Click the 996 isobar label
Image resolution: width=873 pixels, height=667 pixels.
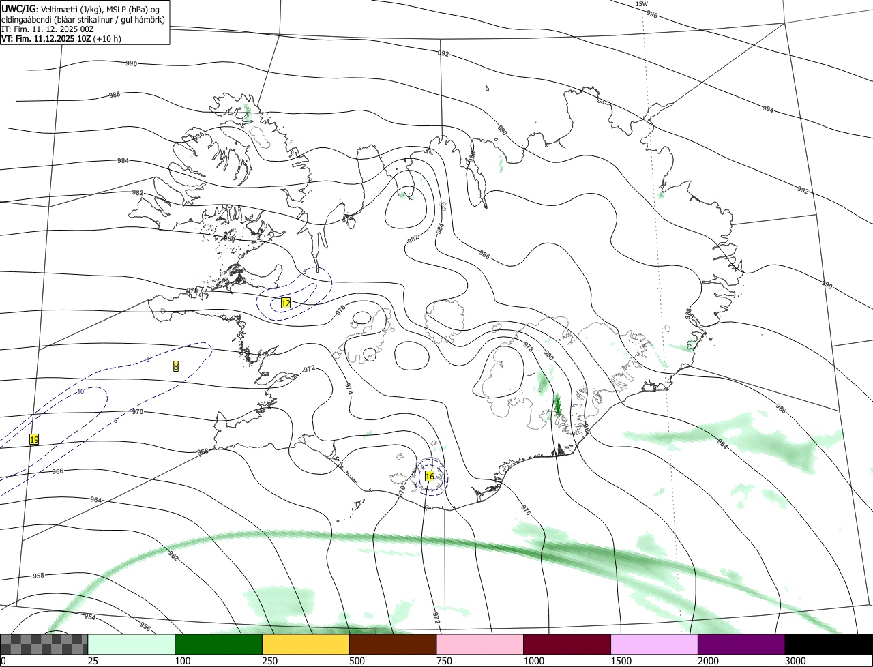click(651, 14)
